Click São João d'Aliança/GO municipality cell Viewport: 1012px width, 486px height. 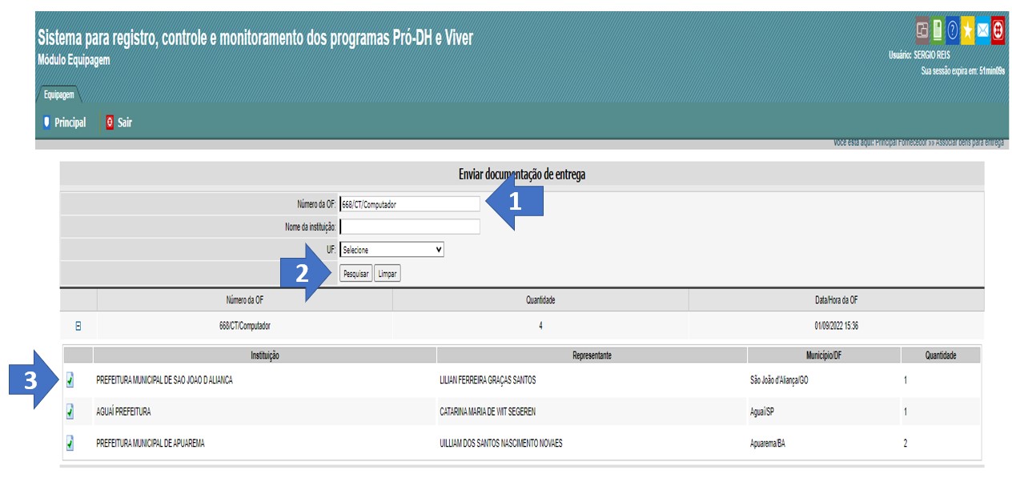pyautogui.click(x=779, y=380)
